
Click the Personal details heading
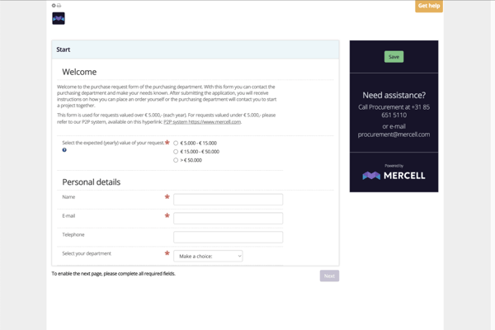pos(92,182)
